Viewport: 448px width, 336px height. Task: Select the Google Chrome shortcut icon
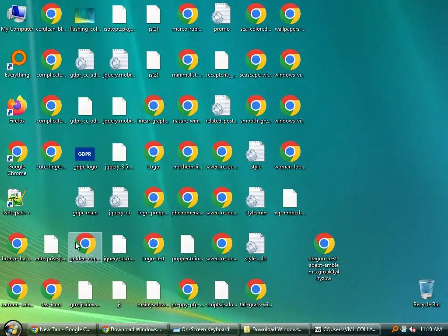click(17, 158)
